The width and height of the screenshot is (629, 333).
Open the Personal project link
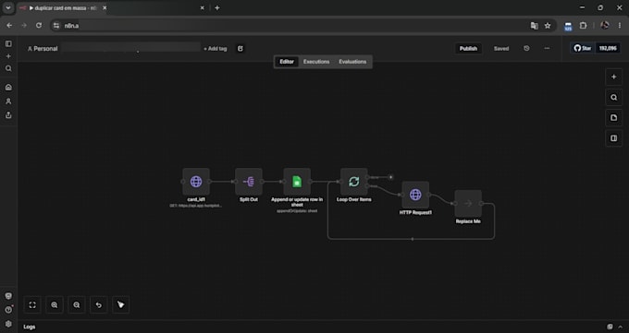coord(43,49)
